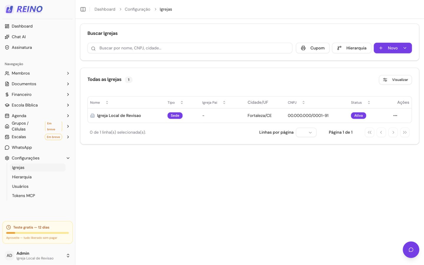Open row actions three-dots menu
Screen dimensions: 424x265
tap(395, 116)
